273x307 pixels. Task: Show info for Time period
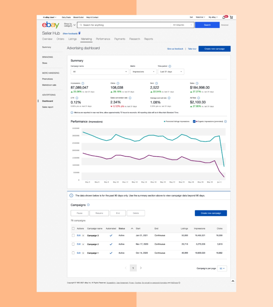pos(170,66)
